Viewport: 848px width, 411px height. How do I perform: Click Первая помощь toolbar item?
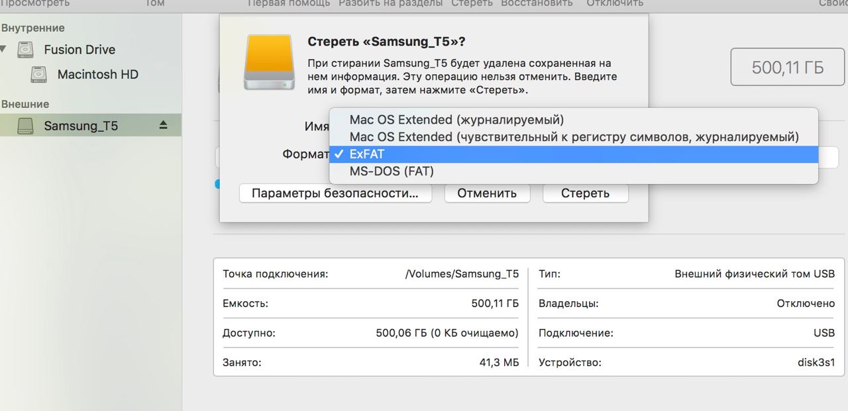[289, 3]
